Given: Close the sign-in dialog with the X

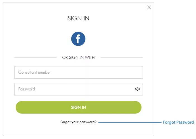Looking at the screenshot, I should coord(149,7).
